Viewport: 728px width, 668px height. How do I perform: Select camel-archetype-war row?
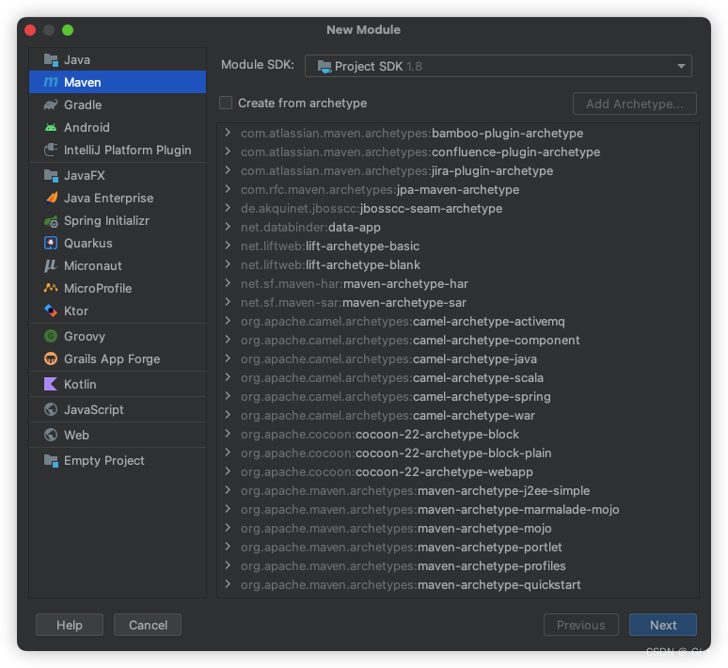point(458,415)
